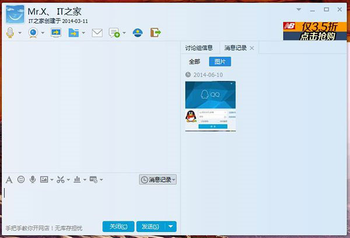Select the 图片 filter
350x238 pixels.
click(x=220, y=62)
